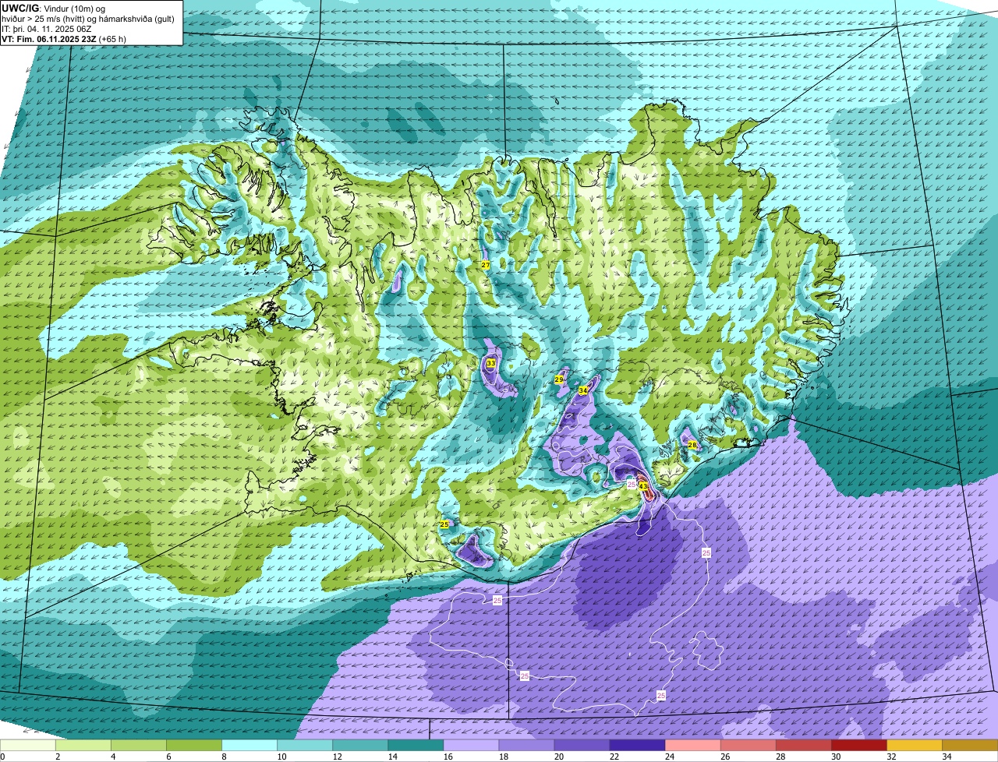
Task: Select the 30–32 m/s dark red legend swatch
Action: click(858, 746)
